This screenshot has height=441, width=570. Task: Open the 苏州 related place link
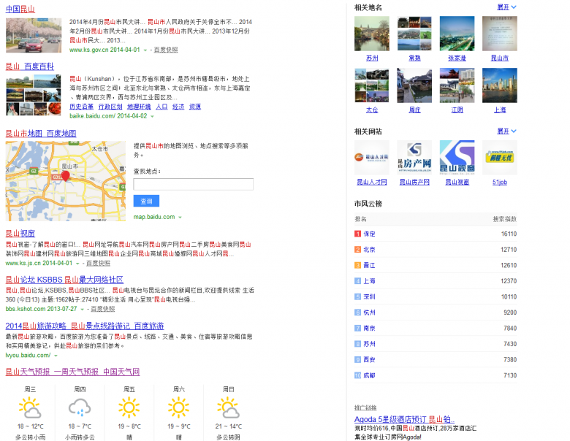(x=372, y=58)
